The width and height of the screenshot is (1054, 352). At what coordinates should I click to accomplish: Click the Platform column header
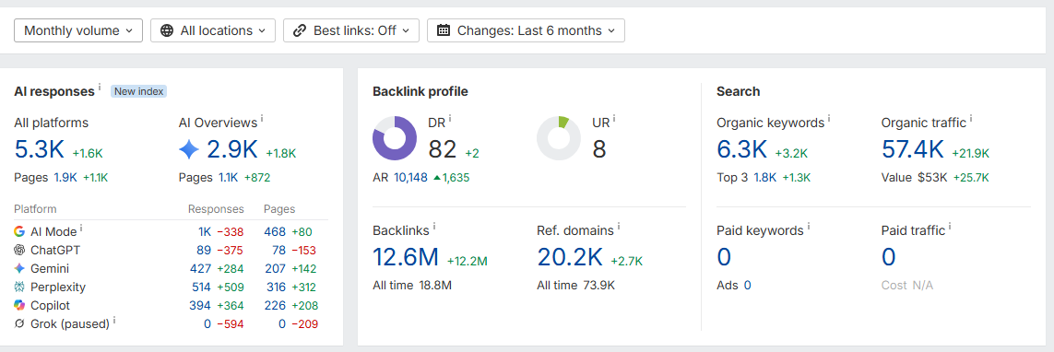36,209
